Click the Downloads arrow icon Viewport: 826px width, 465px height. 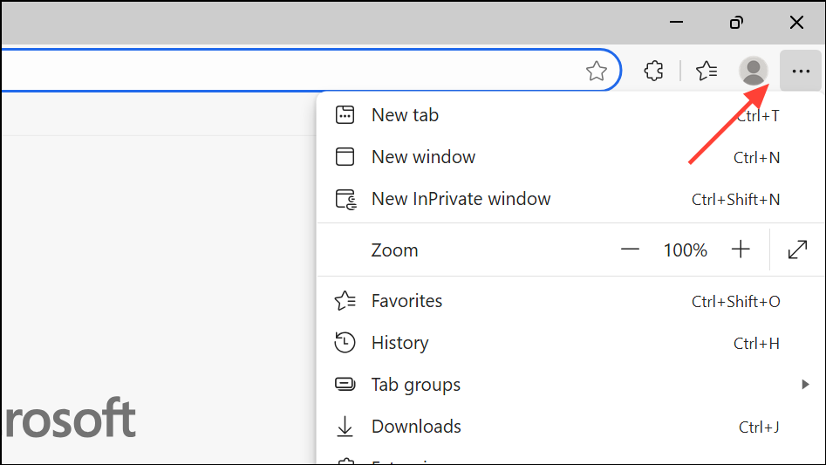pyautogui.click(x=345, y=427)
